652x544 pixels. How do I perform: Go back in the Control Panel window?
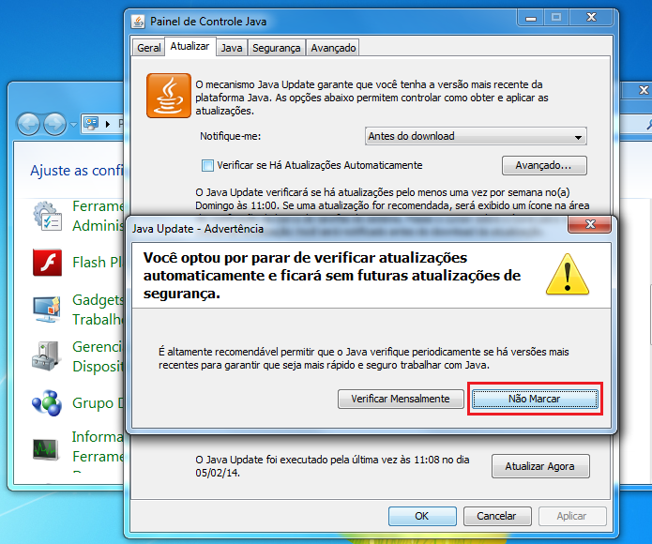coord(28,124)
